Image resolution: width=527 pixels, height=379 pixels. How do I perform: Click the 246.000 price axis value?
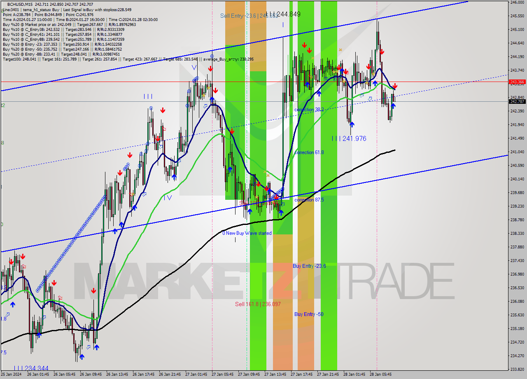coord(517,2)
